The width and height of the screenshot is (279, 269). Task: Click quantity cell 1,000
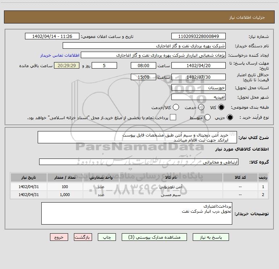[65, 195]
